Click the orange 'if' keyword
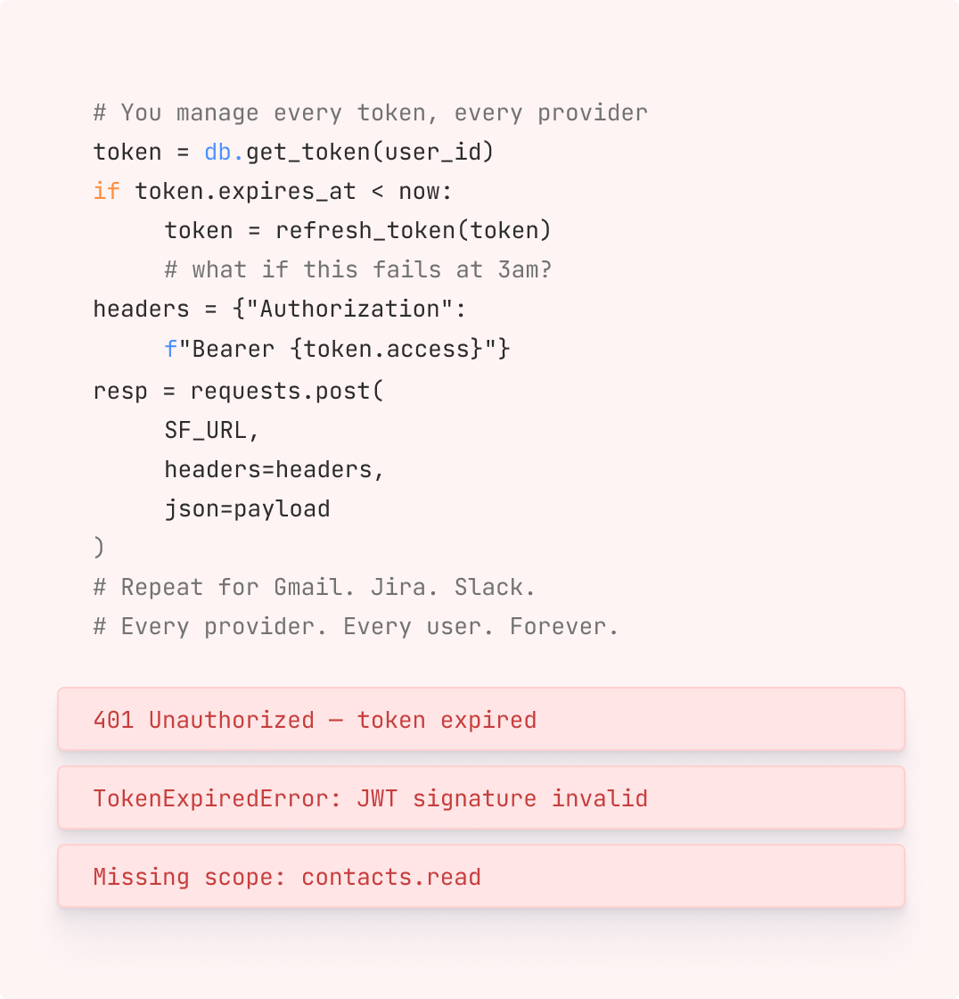Screen dimensions: 959x999 point(106,191)
